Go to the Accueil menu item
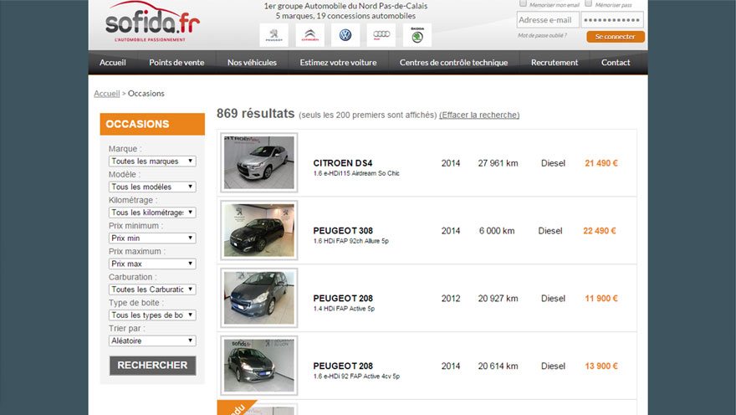Screen dimensions: 736x415 [x=113, y=63]
